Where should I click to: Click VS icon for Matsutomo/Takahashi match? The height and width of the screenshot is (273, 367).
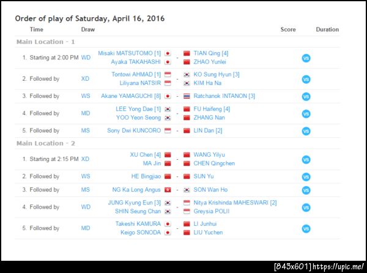306,58
